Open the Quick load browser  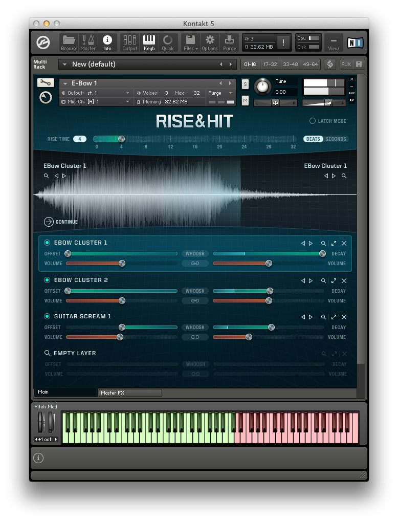click(168, 43)
